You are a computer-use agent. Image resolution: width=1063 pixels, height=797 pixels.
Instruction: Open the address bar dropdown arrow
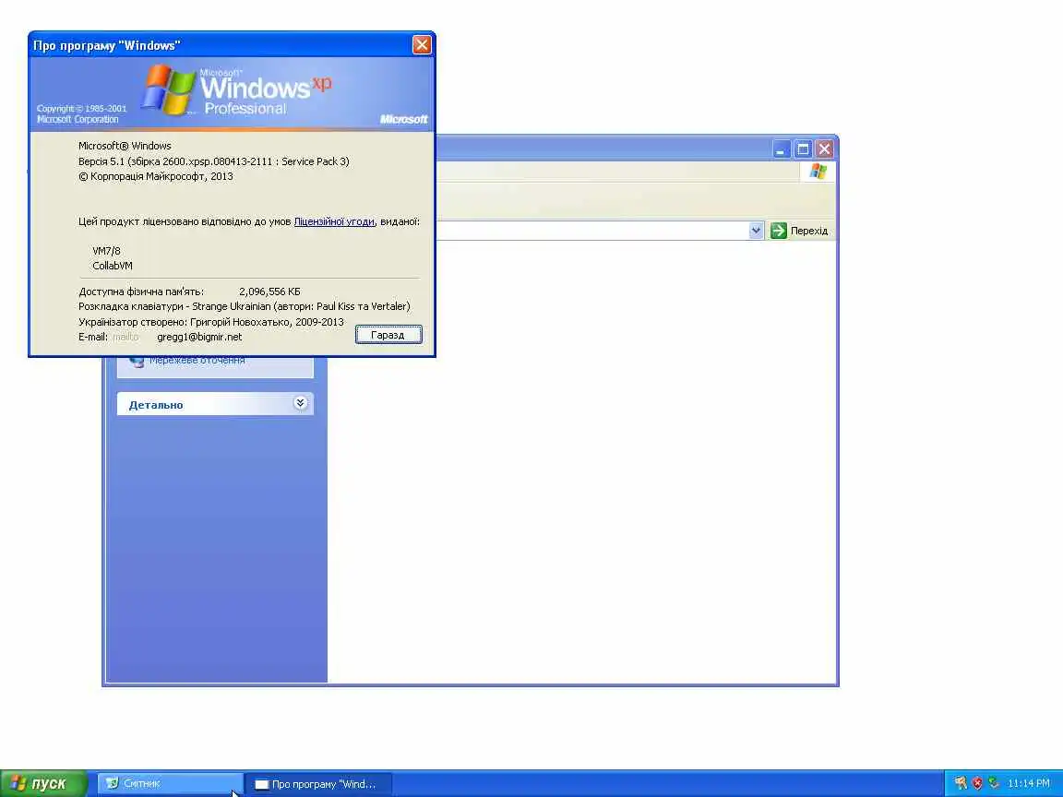coord(756,231)
